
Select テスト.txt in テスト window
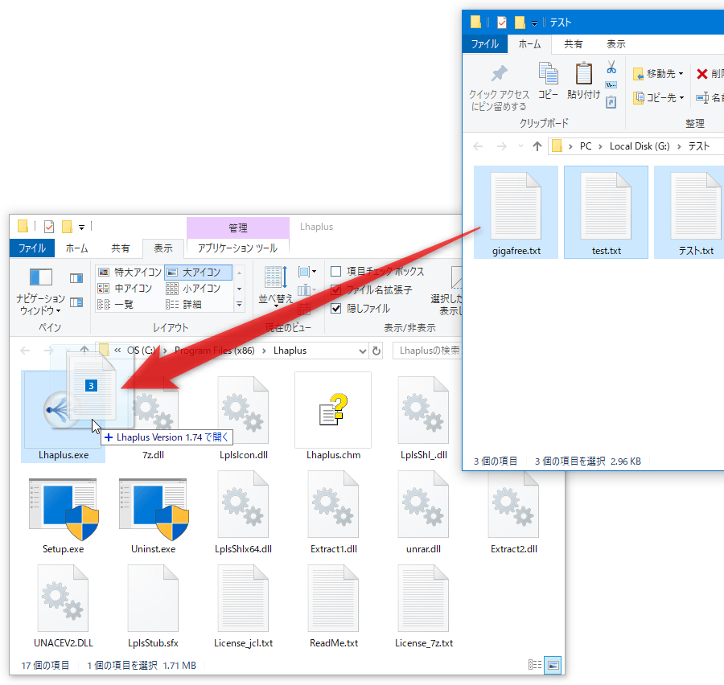[x=690, y=212]
